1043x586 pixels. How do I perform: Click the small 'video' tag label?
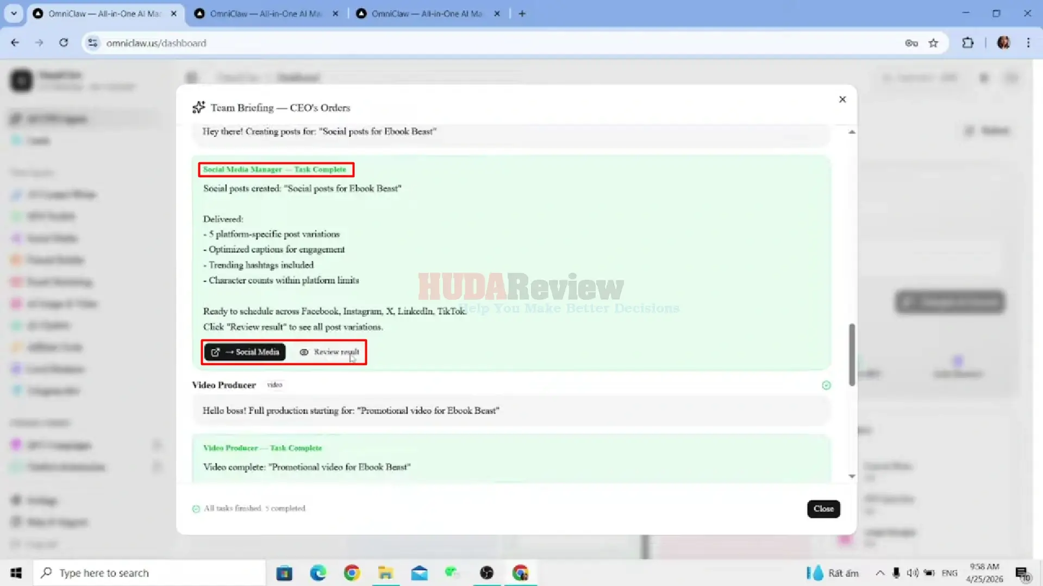[x=274, y=385]
